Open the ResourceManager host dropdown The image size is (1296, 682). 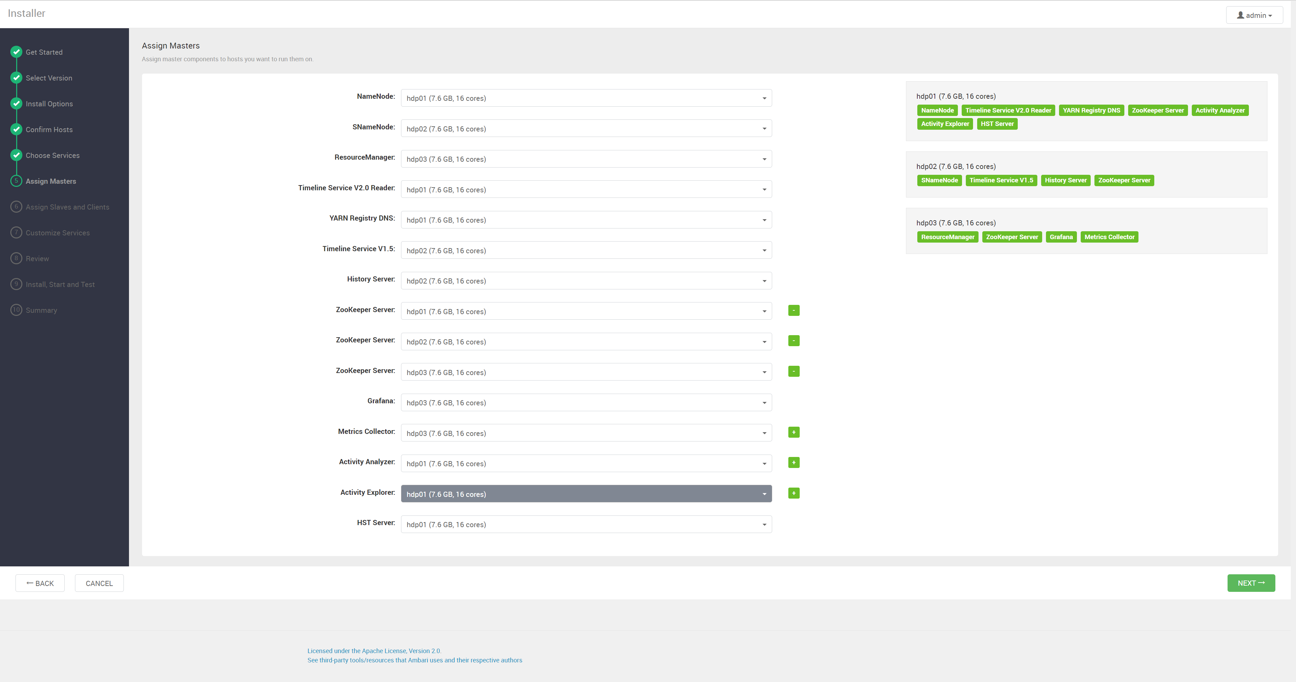pos(586,159)
